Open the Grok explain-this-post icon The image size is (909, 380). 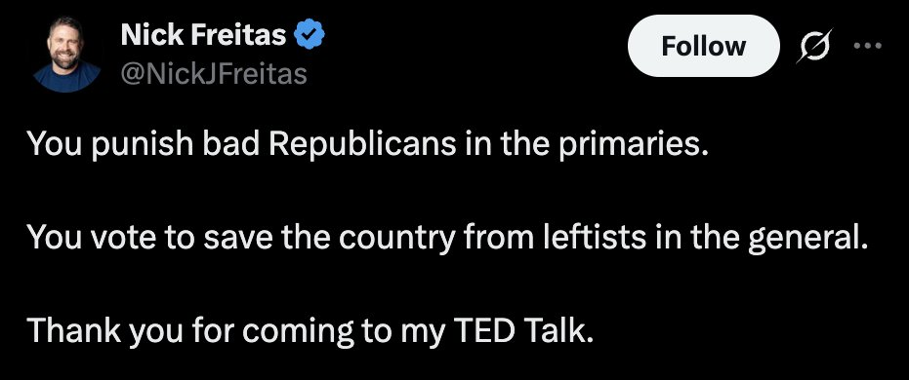click(814, 46)
